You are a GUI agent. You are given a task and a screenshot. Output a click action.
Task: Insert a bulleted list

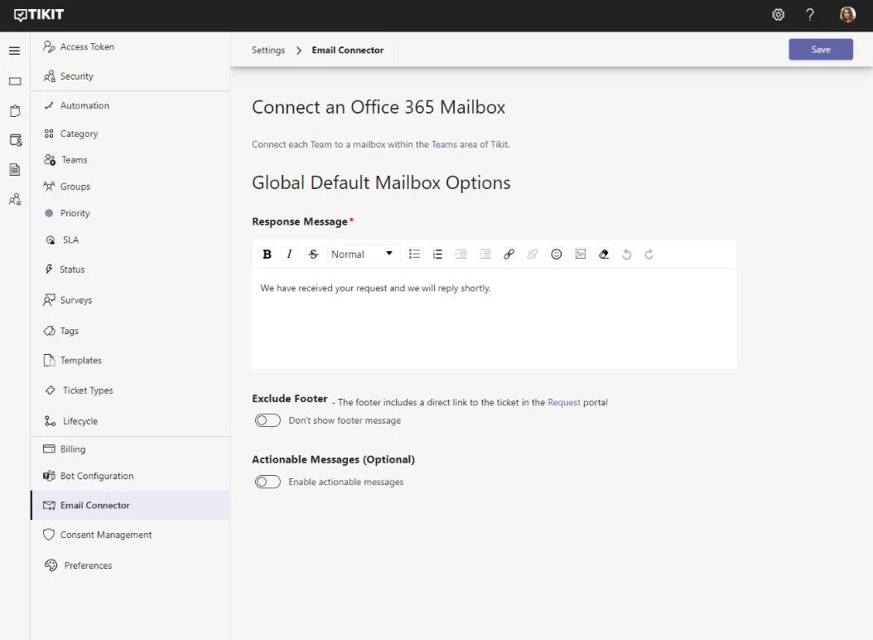click(414, 255)
